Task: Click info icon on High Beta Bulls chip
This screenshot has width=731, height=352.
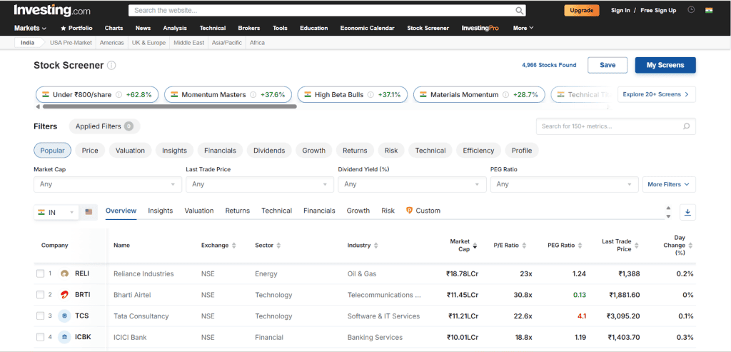Action: coord(370,95)
